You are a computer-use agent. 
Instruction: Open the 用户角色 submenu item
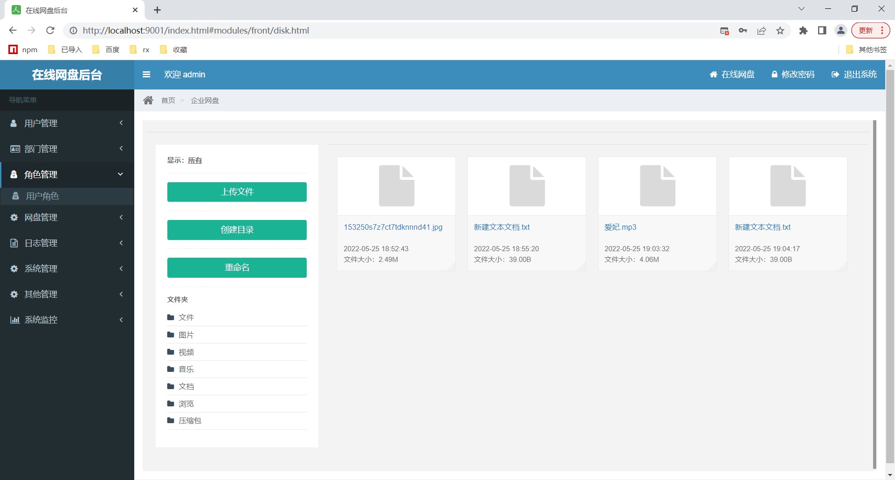click(x=67, y=196)
